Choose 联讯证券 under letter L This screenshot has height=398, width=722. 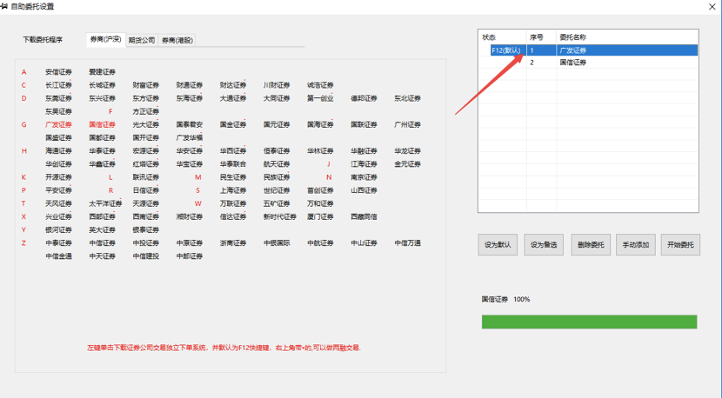pos(145,177)
